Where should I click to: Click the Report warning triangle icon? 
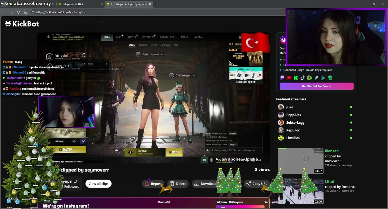[x=147, y=184]
